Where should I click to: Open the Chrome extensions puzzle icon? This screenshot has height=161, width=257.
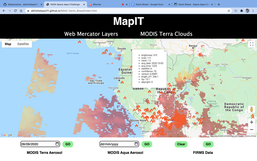coord(242,11)
